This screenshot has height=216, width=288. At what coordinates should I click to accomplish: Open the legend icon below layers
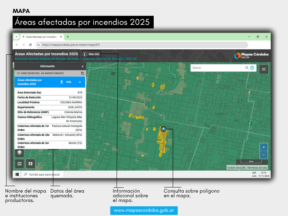click(x=20, y=164)
